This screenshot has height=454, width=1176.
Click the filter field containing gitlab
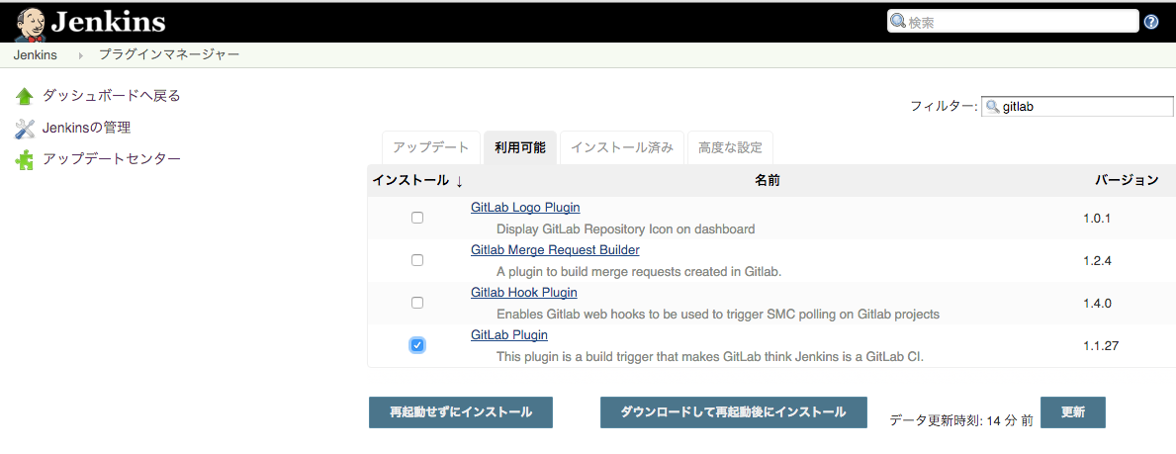(1077, 107)
